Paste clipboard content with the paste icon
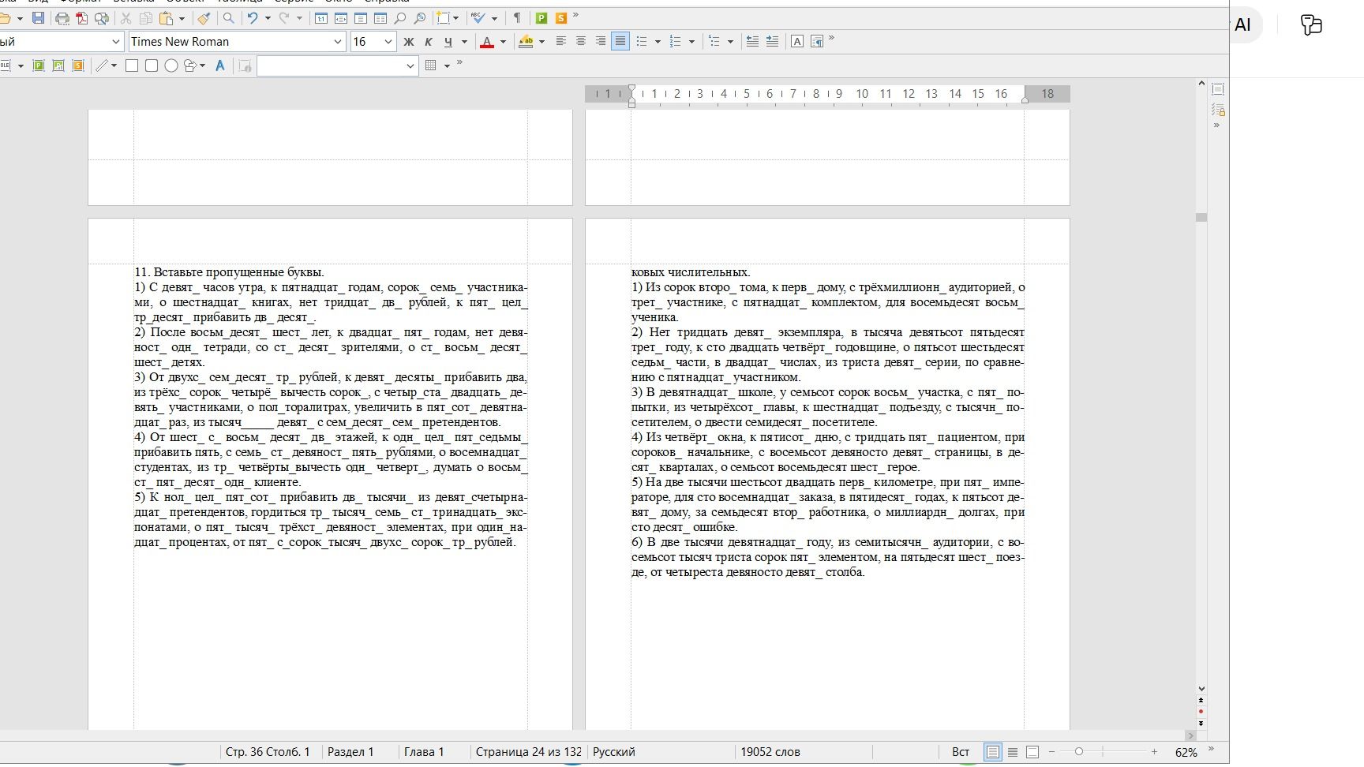Image resolution: width=1364 pixels, height=767 pixels. click(x=166, y=17)
